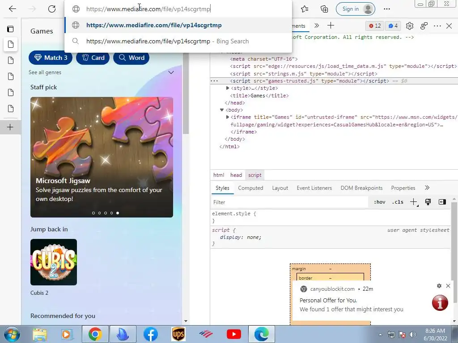Open the Cubis 2 game thumbnail
This screenshot has height=343, width=458.
tap(54, 262)
